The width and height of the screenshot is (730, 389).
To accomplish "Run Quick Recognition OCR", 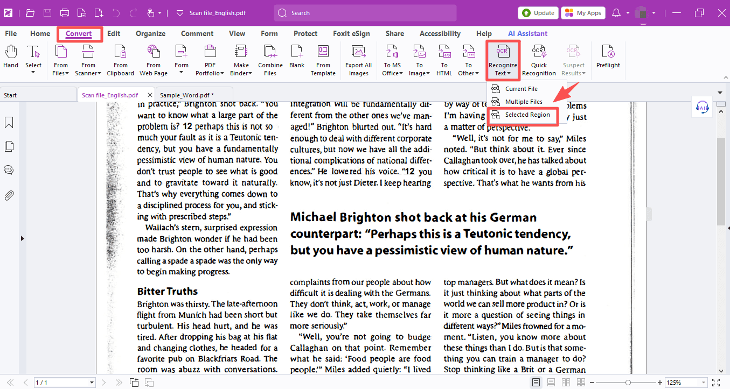I will (x=539, y=60).
